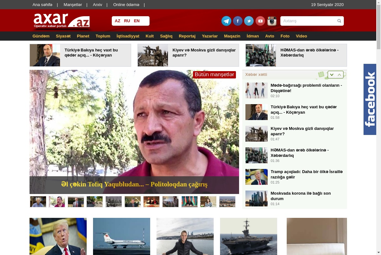Open the Video section
This screenshot has width=381, height=255.
[301, 36]
